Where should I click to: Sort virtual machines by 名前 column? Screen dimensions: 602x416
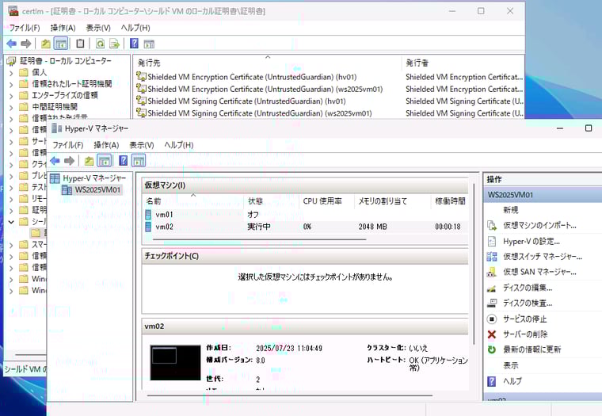193,201
